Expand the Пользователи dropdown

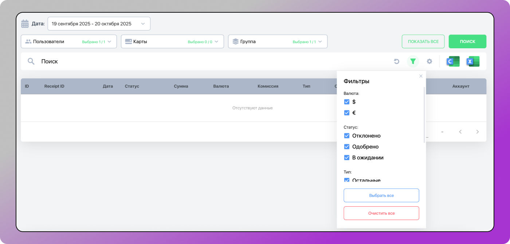tap(68, 41)
